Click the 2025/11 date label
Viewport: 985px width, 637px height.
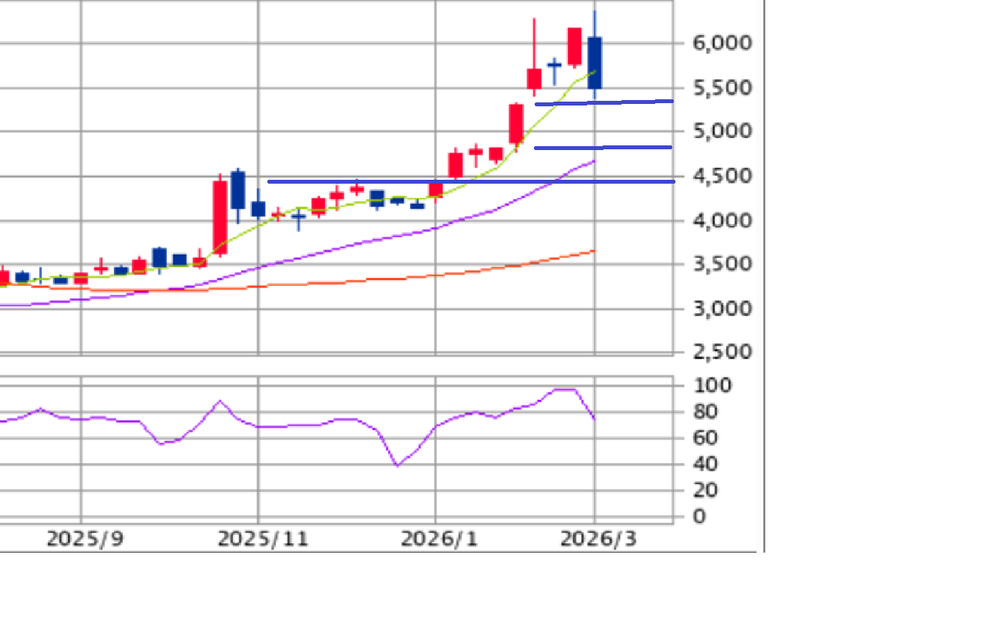pyautogui.click(x=262, y=539)
